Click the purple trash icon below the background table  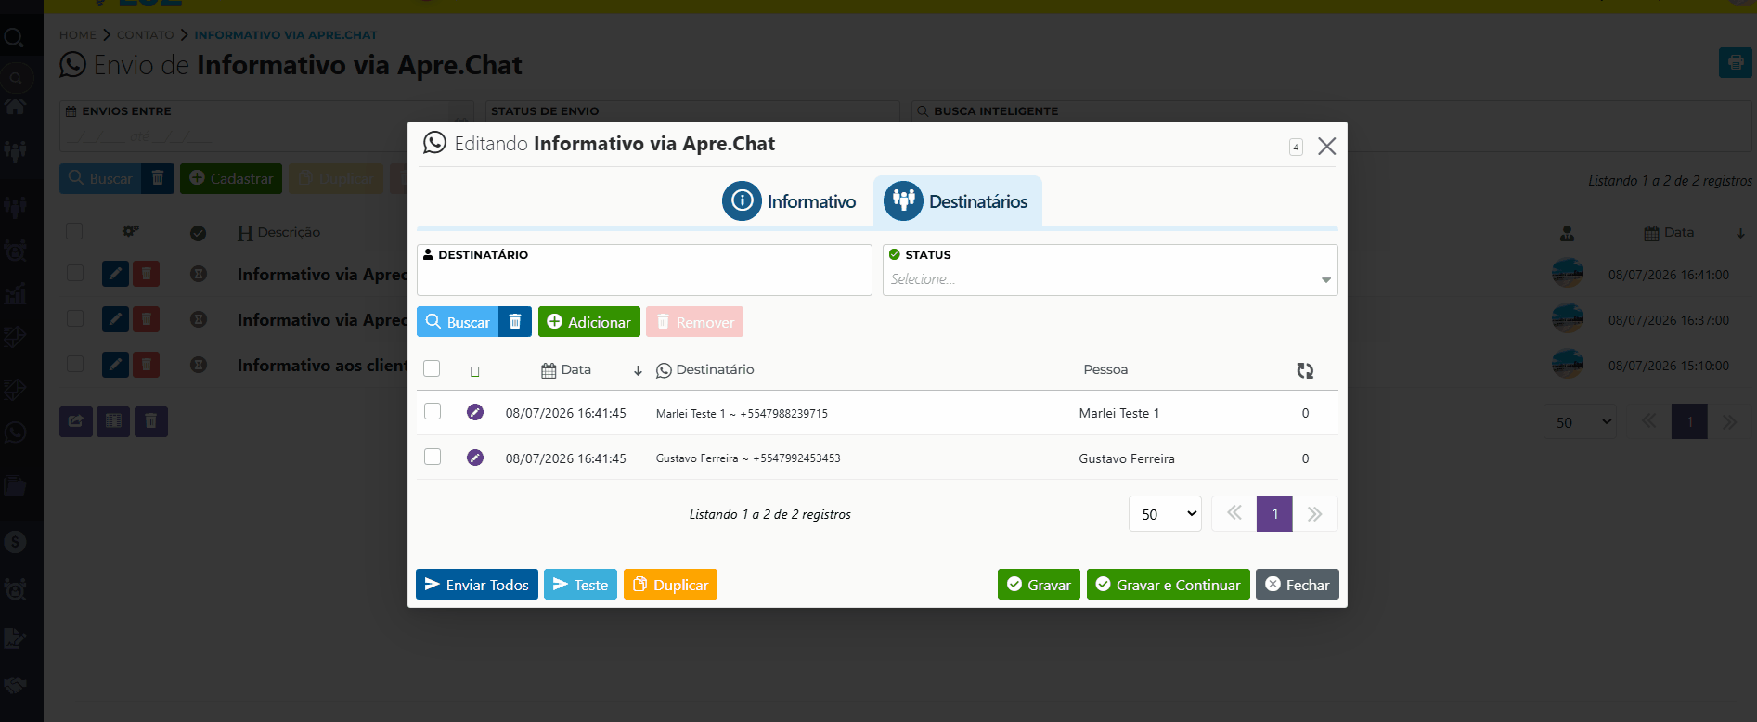[x=151, y=421]
